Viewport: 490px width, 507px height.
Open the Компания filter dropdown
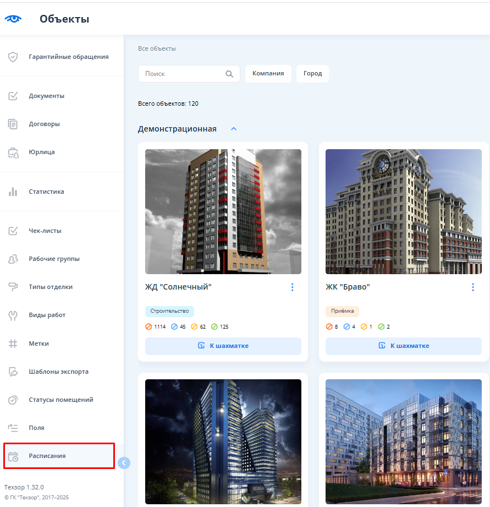[268, 74]
